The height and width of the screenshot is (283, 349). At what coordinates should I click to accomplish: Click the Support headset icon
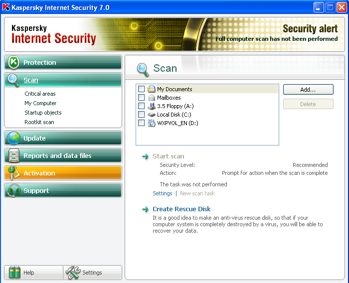pyautogui.click(x=14, y=190)
